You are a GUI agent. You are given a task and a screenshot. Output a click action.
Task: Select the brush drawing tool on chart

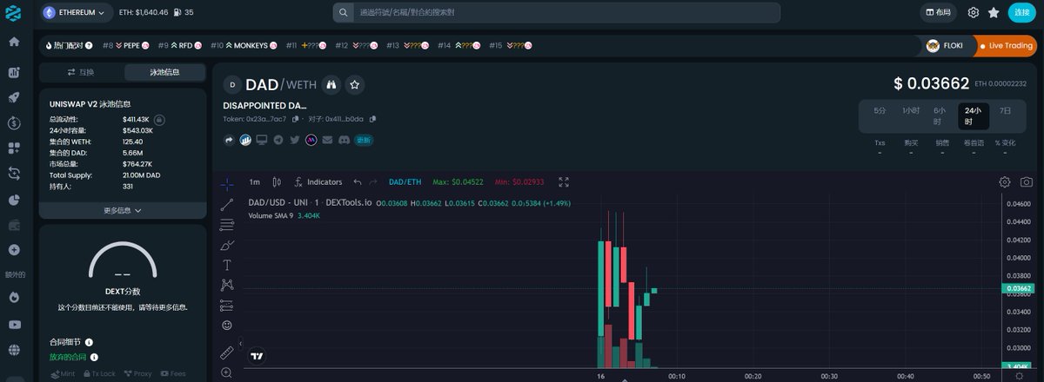227,245
